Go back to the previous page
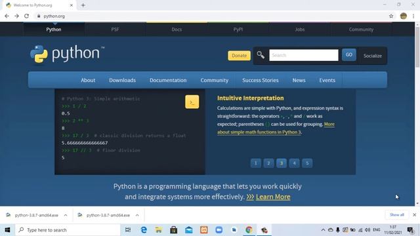420x236 pixels. [x=7, y=16]
